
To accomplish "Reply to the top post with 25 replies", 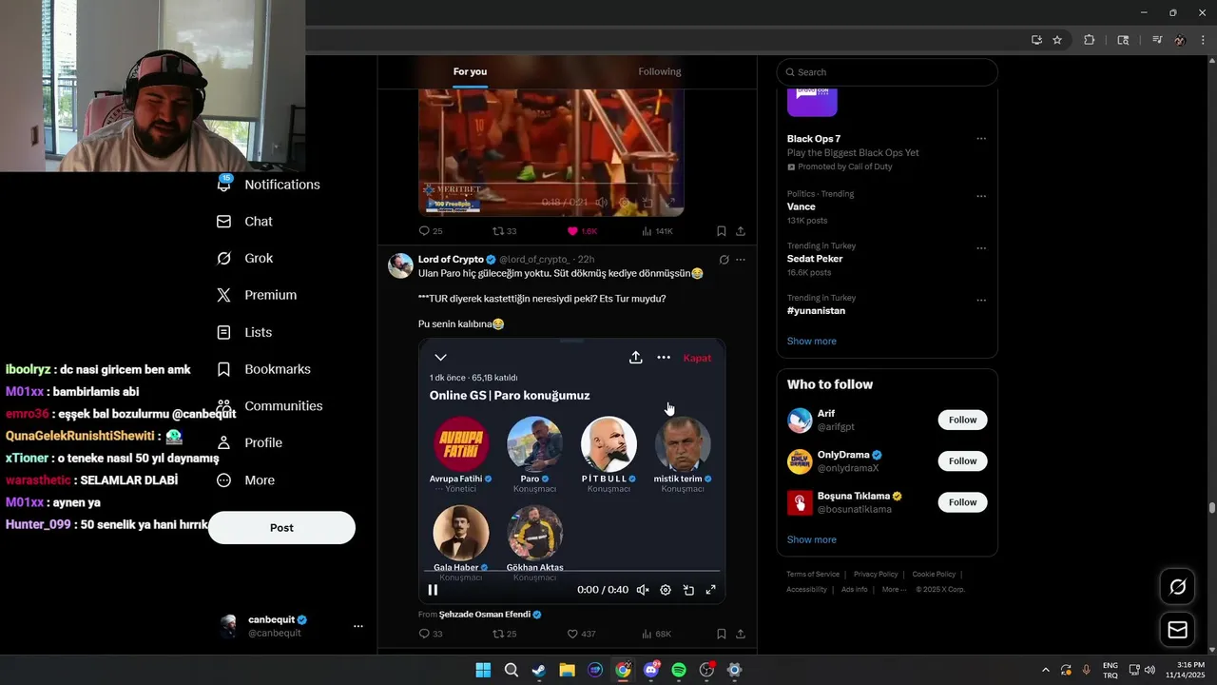I will tap(431, 231).
